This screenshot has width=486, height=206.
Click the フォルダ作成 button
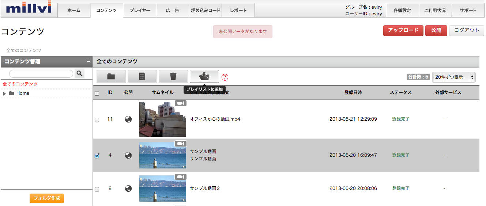tap(47, 198)
